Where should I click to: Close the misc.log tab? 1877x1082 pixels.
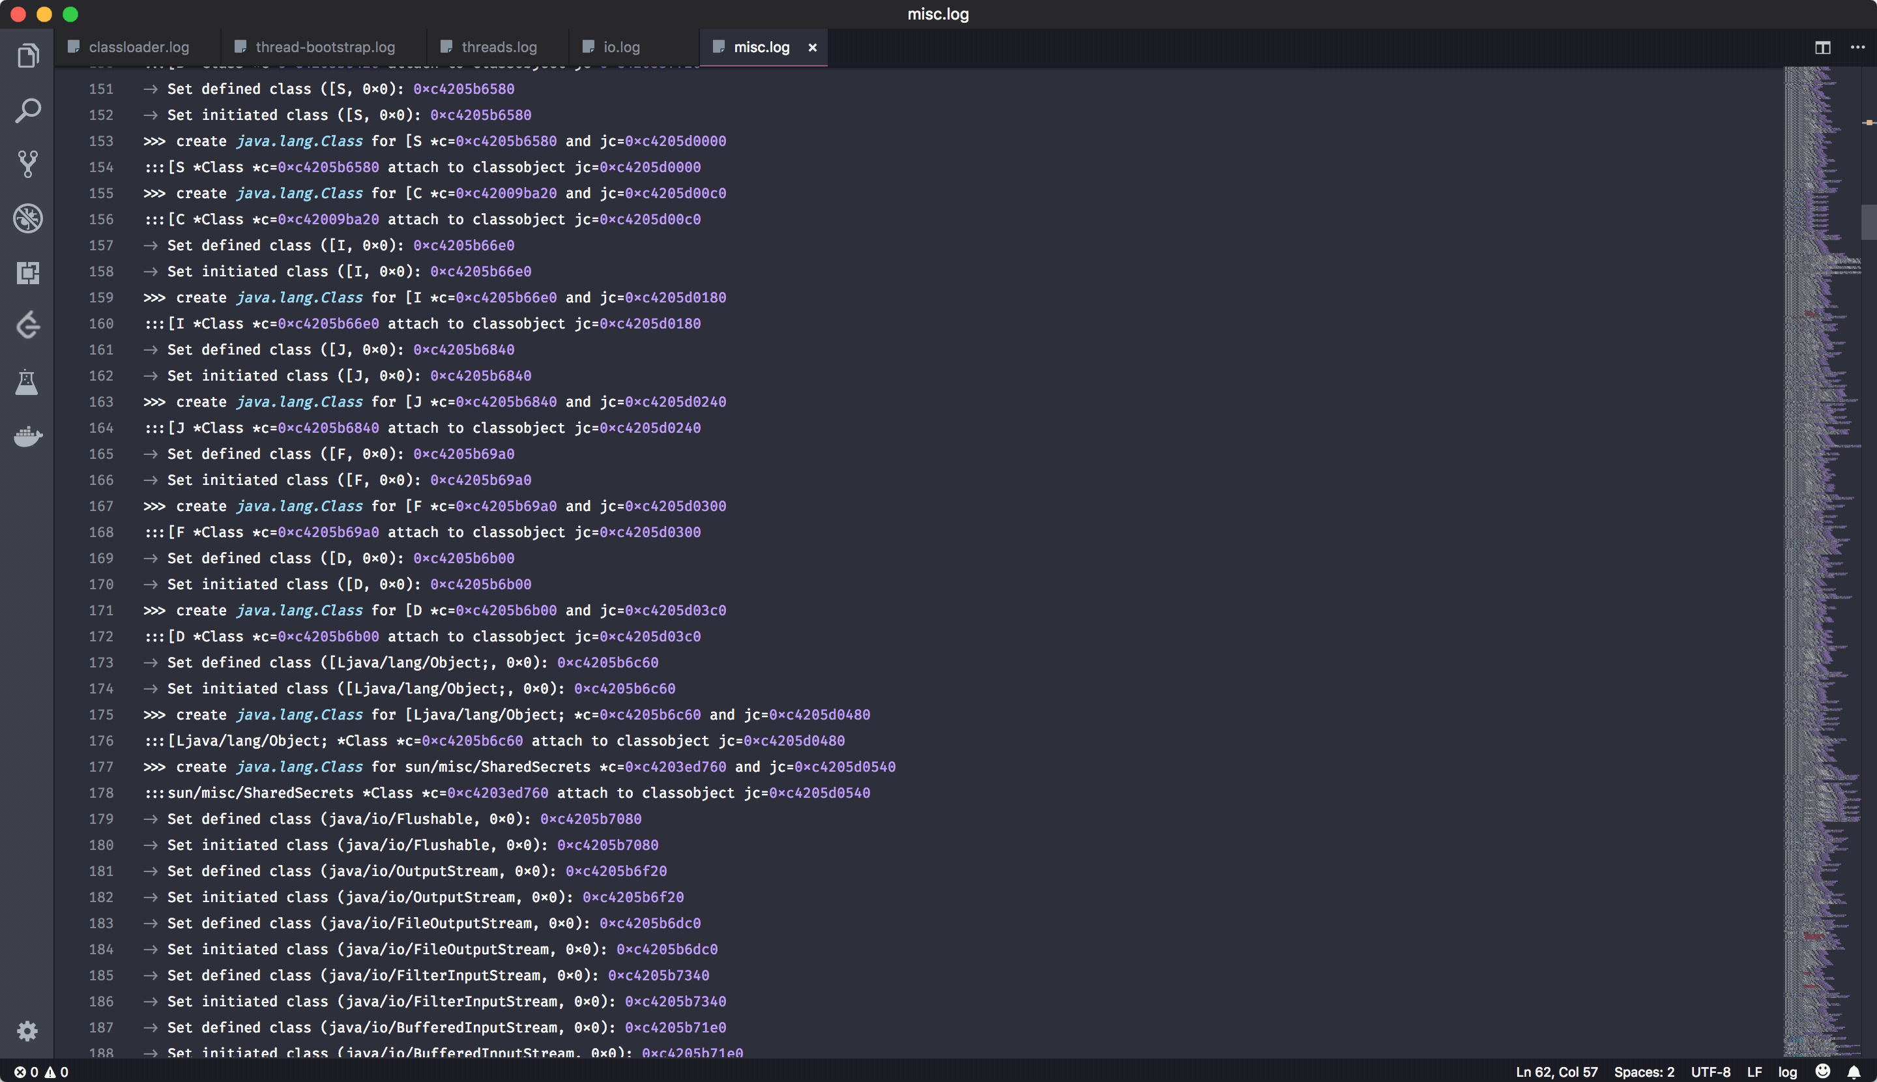812,48
